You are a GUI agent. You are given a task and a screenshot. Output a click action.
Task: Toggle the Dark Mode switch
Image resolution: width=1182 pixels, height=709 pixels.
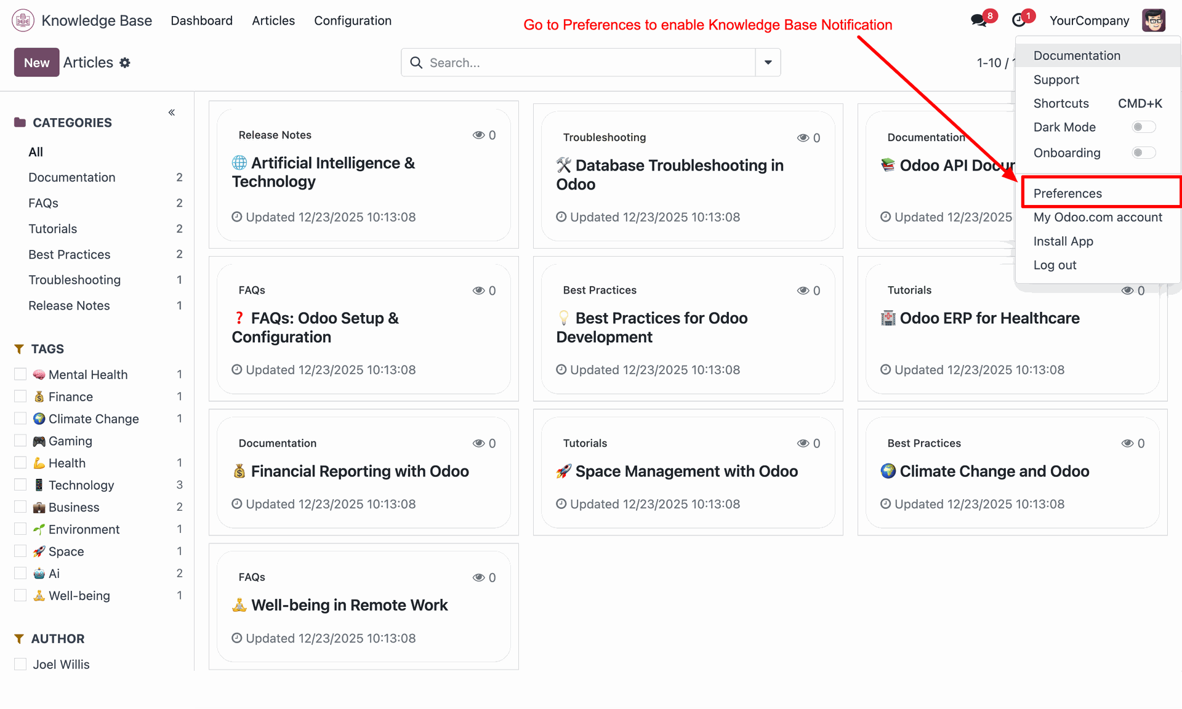(1143, 127)
